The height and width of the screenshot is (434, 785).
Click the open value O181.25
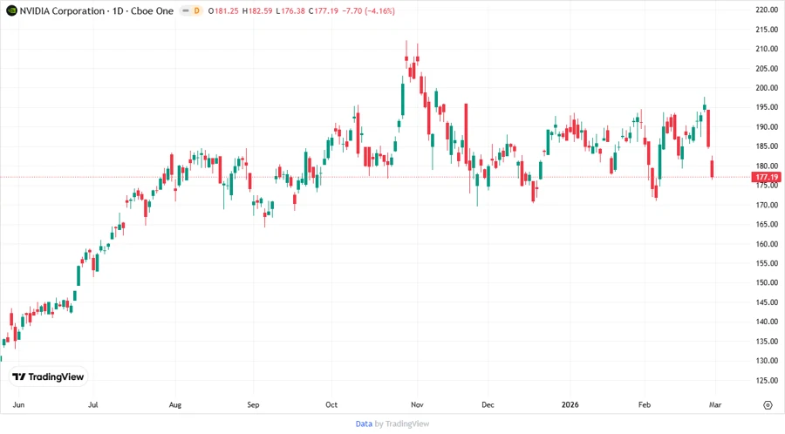[223, 10]
